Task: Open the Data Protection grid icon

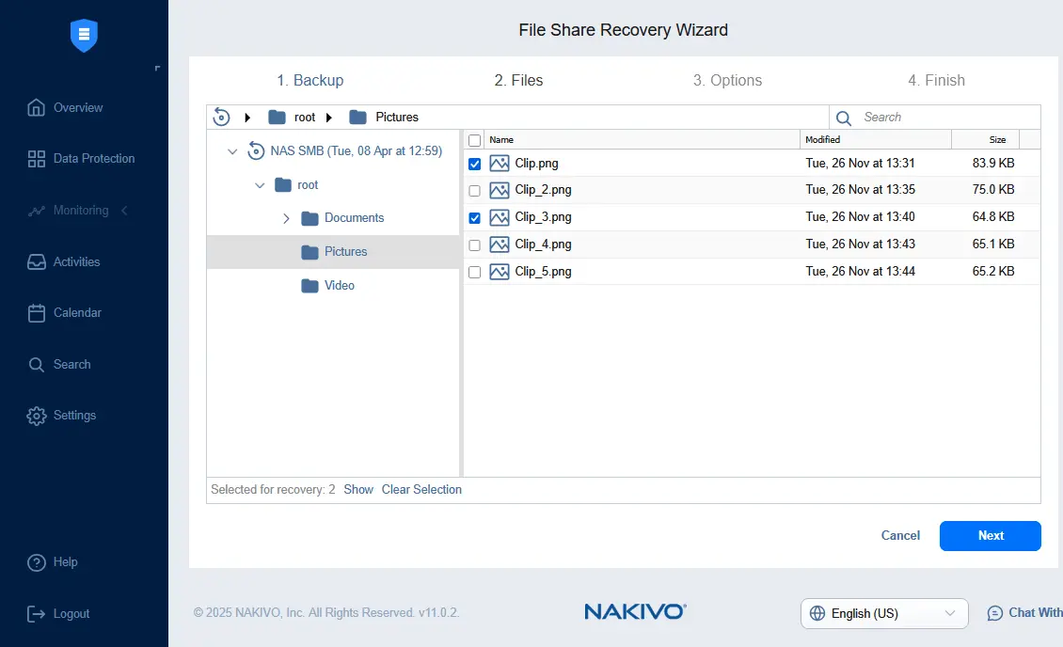Action: [x=36, y=159]
